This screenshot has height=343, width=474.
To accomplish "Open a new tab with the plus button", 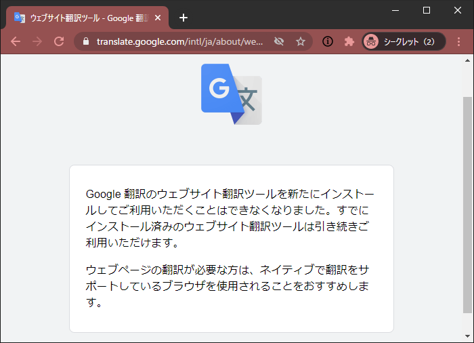I will (184, 18).
